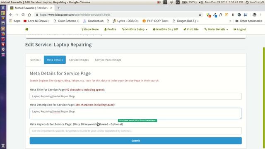Click the site security padlock icon
The width and height of the screenshot is (265, 149).
37,15
